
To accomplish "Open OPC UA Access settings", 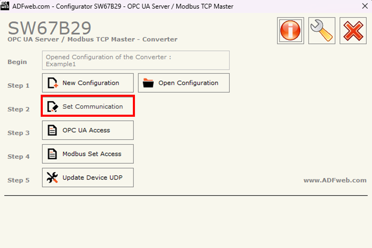I will (88, 130).
